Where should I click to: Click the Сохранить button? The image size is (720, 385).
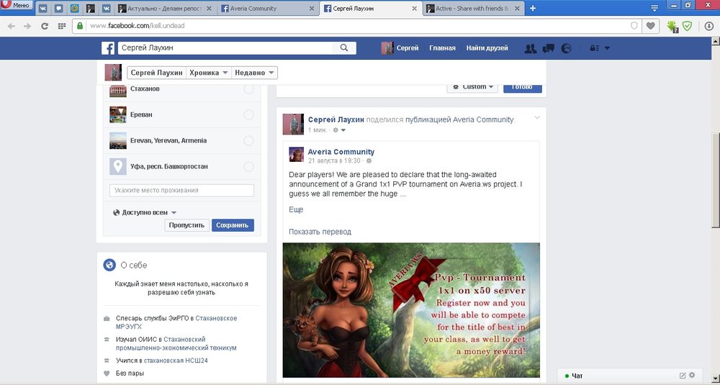(x=233, y=225)
